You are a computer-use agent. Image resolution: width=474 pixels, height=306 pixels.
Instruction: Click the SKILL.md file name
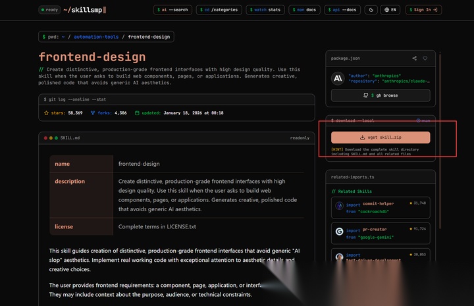[x=70, y=138]
